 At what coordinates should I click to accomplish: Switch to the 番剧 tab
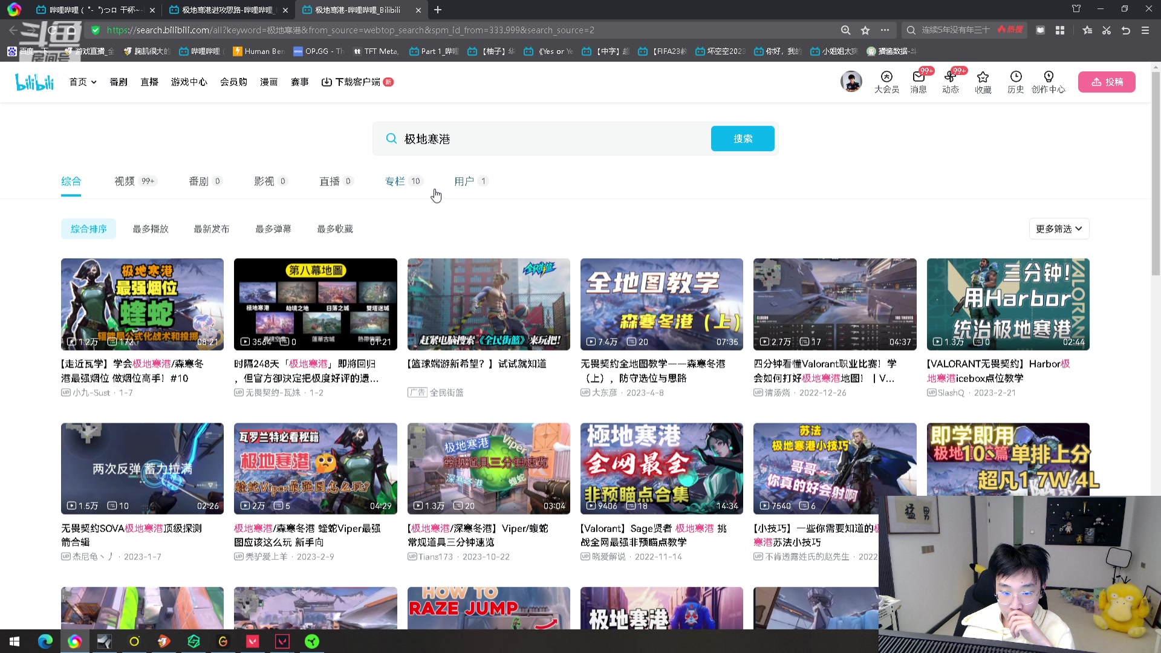point(205,181)
